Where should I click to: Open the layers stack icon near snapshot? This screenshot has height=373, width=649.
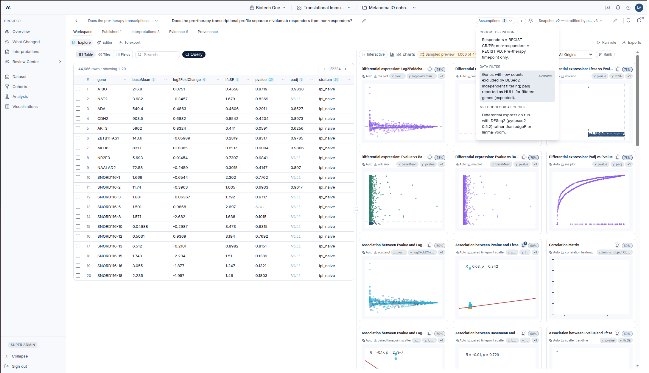tap(530, 21)
